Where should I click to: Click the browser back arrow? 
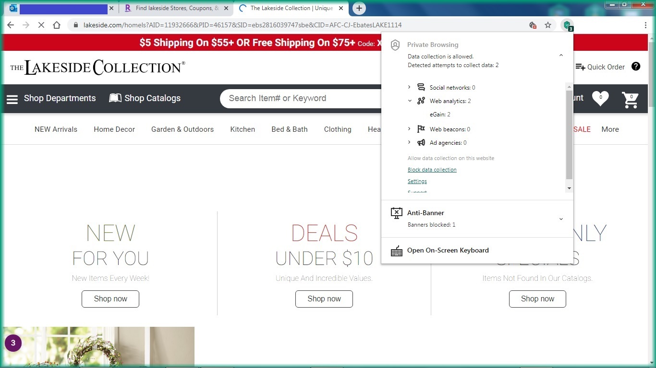point(11,25)
